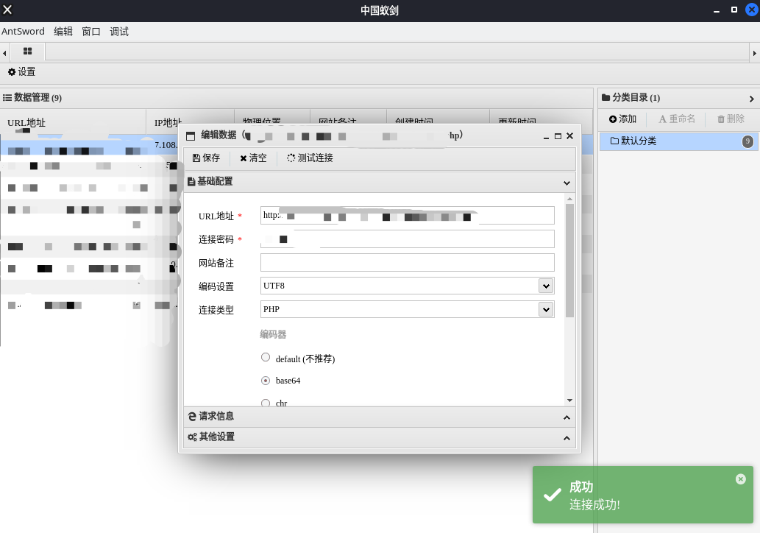760x533 pixels.
Task: Open the 连接类型 PHP dropdown
Action: pyautogui.click(x=546, y=309)
